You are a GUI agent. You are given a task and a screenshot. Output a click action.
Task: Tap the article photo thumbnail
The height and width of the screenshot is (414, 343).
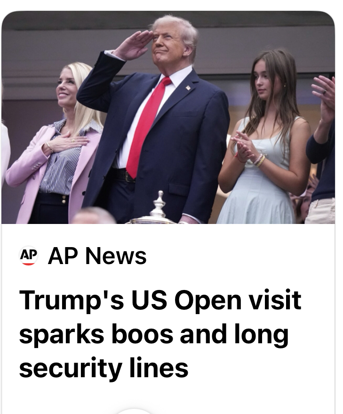168,117
